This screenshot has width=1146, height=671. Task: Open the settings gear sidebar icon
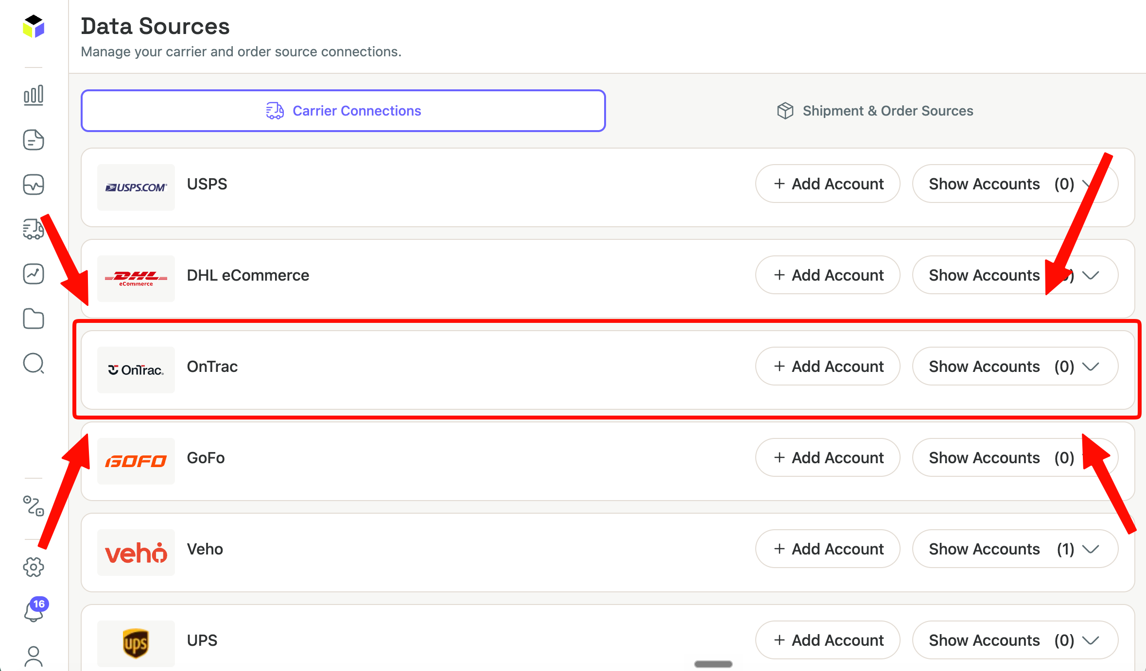[34, 567]
